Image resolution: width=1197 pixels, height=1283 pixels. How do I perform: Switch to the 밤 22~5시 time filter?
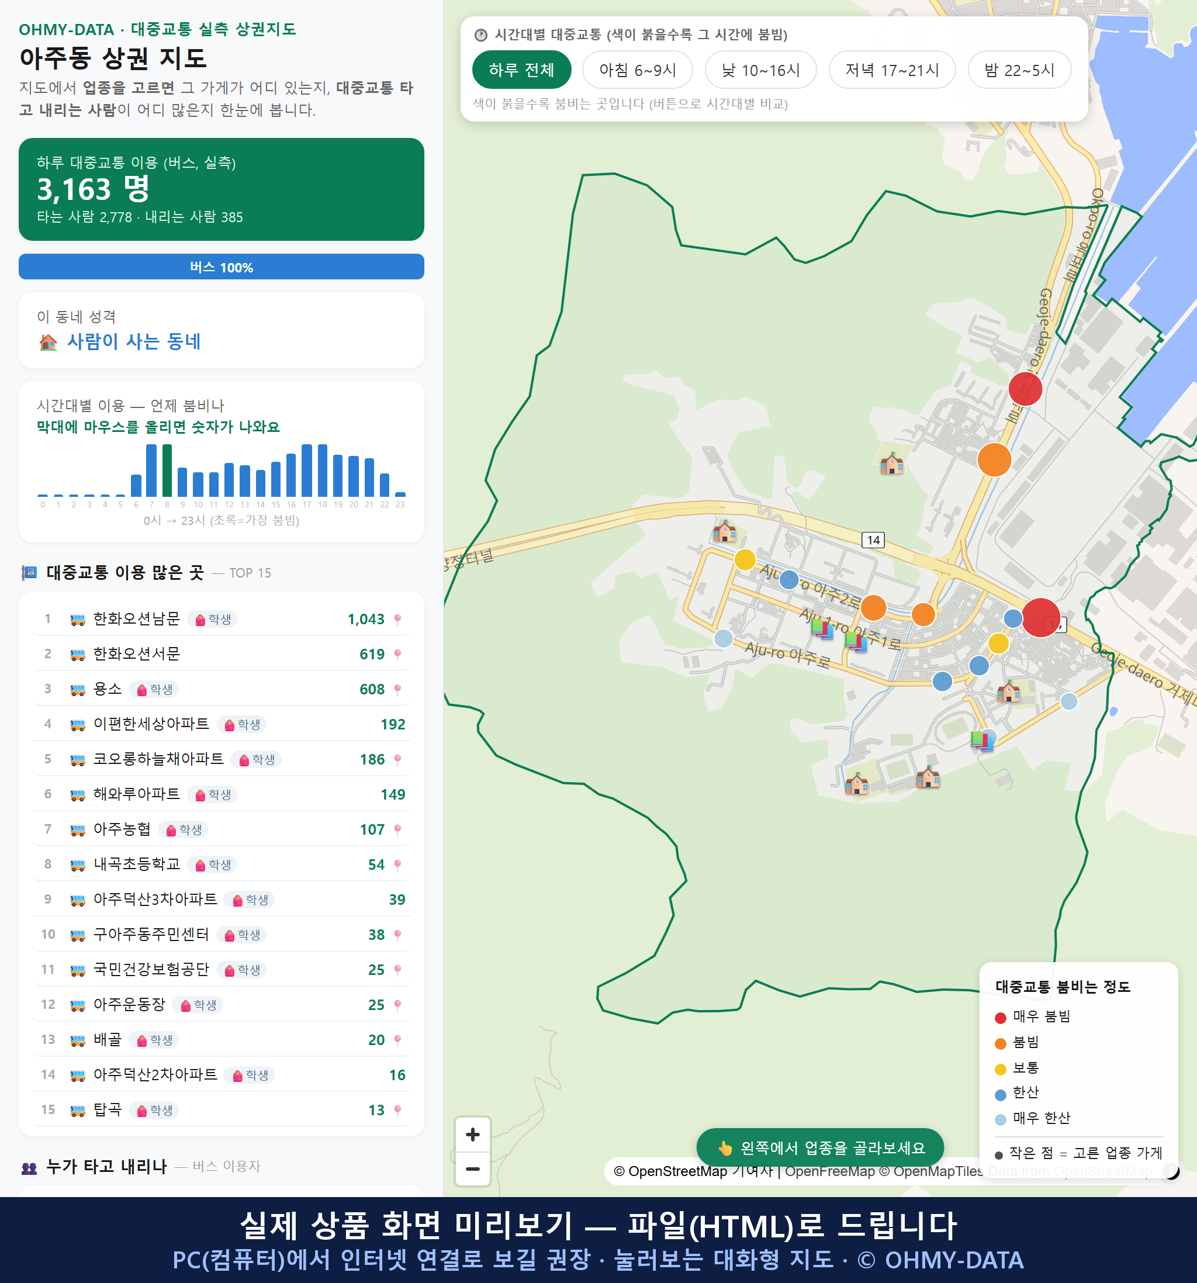click(x=1019, y=70)
